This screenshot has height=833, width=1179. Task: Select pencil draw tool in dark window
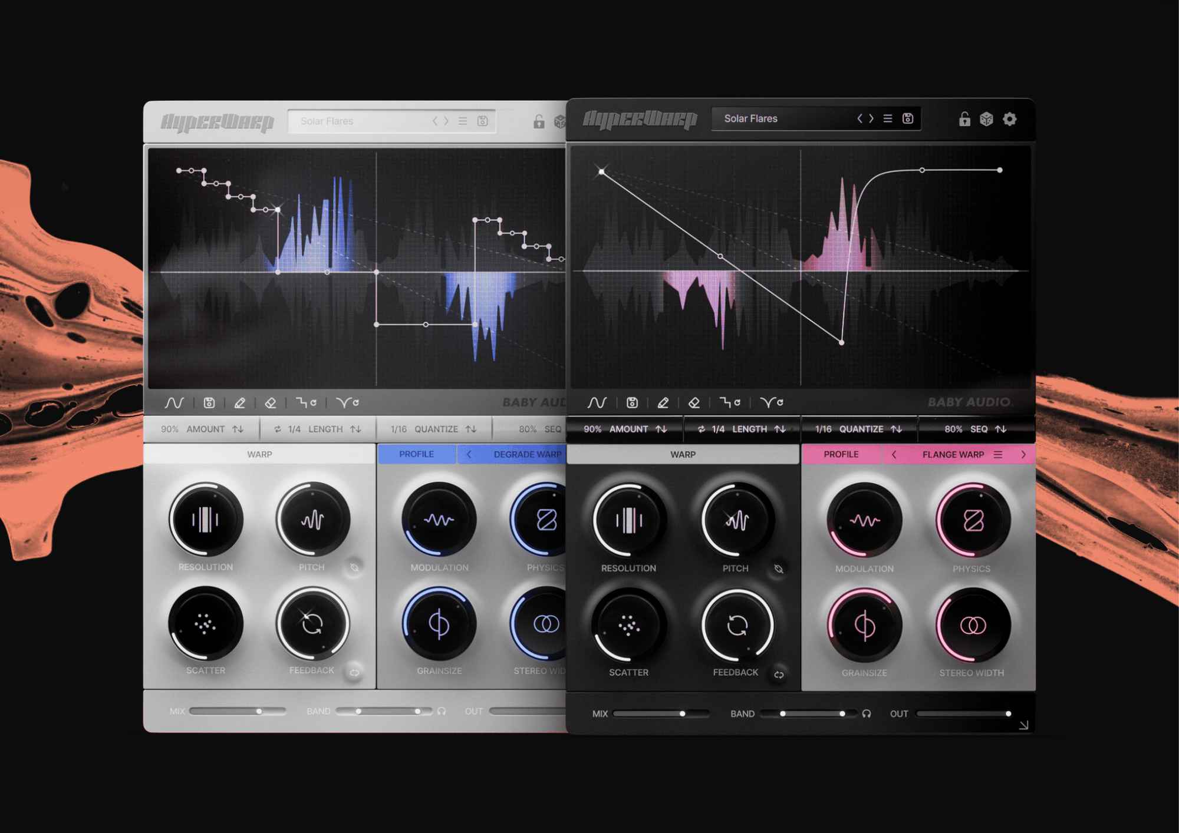click(x=663, y=402)
